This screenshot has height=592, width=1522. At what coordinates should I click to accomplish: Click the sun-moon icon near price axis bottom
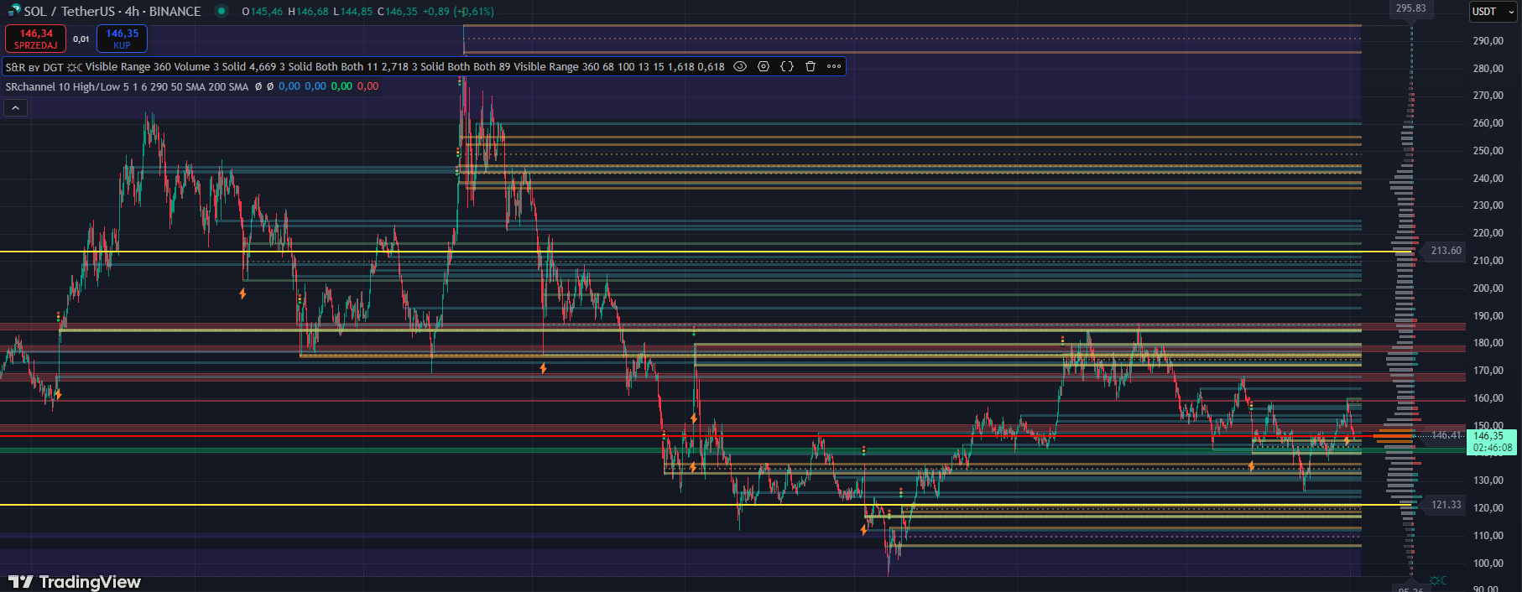tap(1438, 580)
